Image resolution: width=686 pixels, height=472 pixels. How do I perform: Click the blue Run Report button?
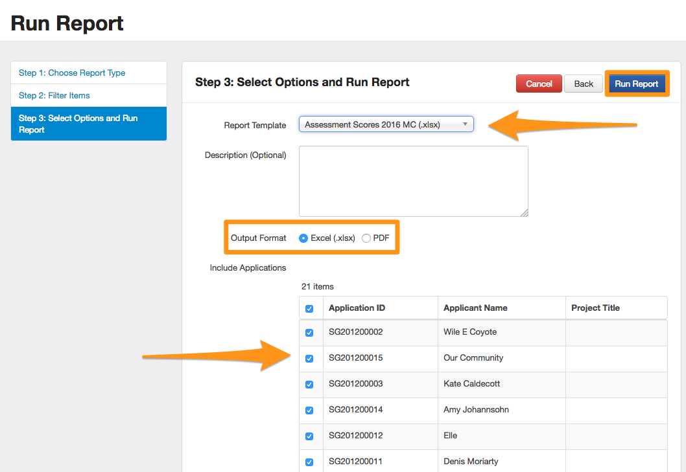pyautogui.click(x=636, y=84)
